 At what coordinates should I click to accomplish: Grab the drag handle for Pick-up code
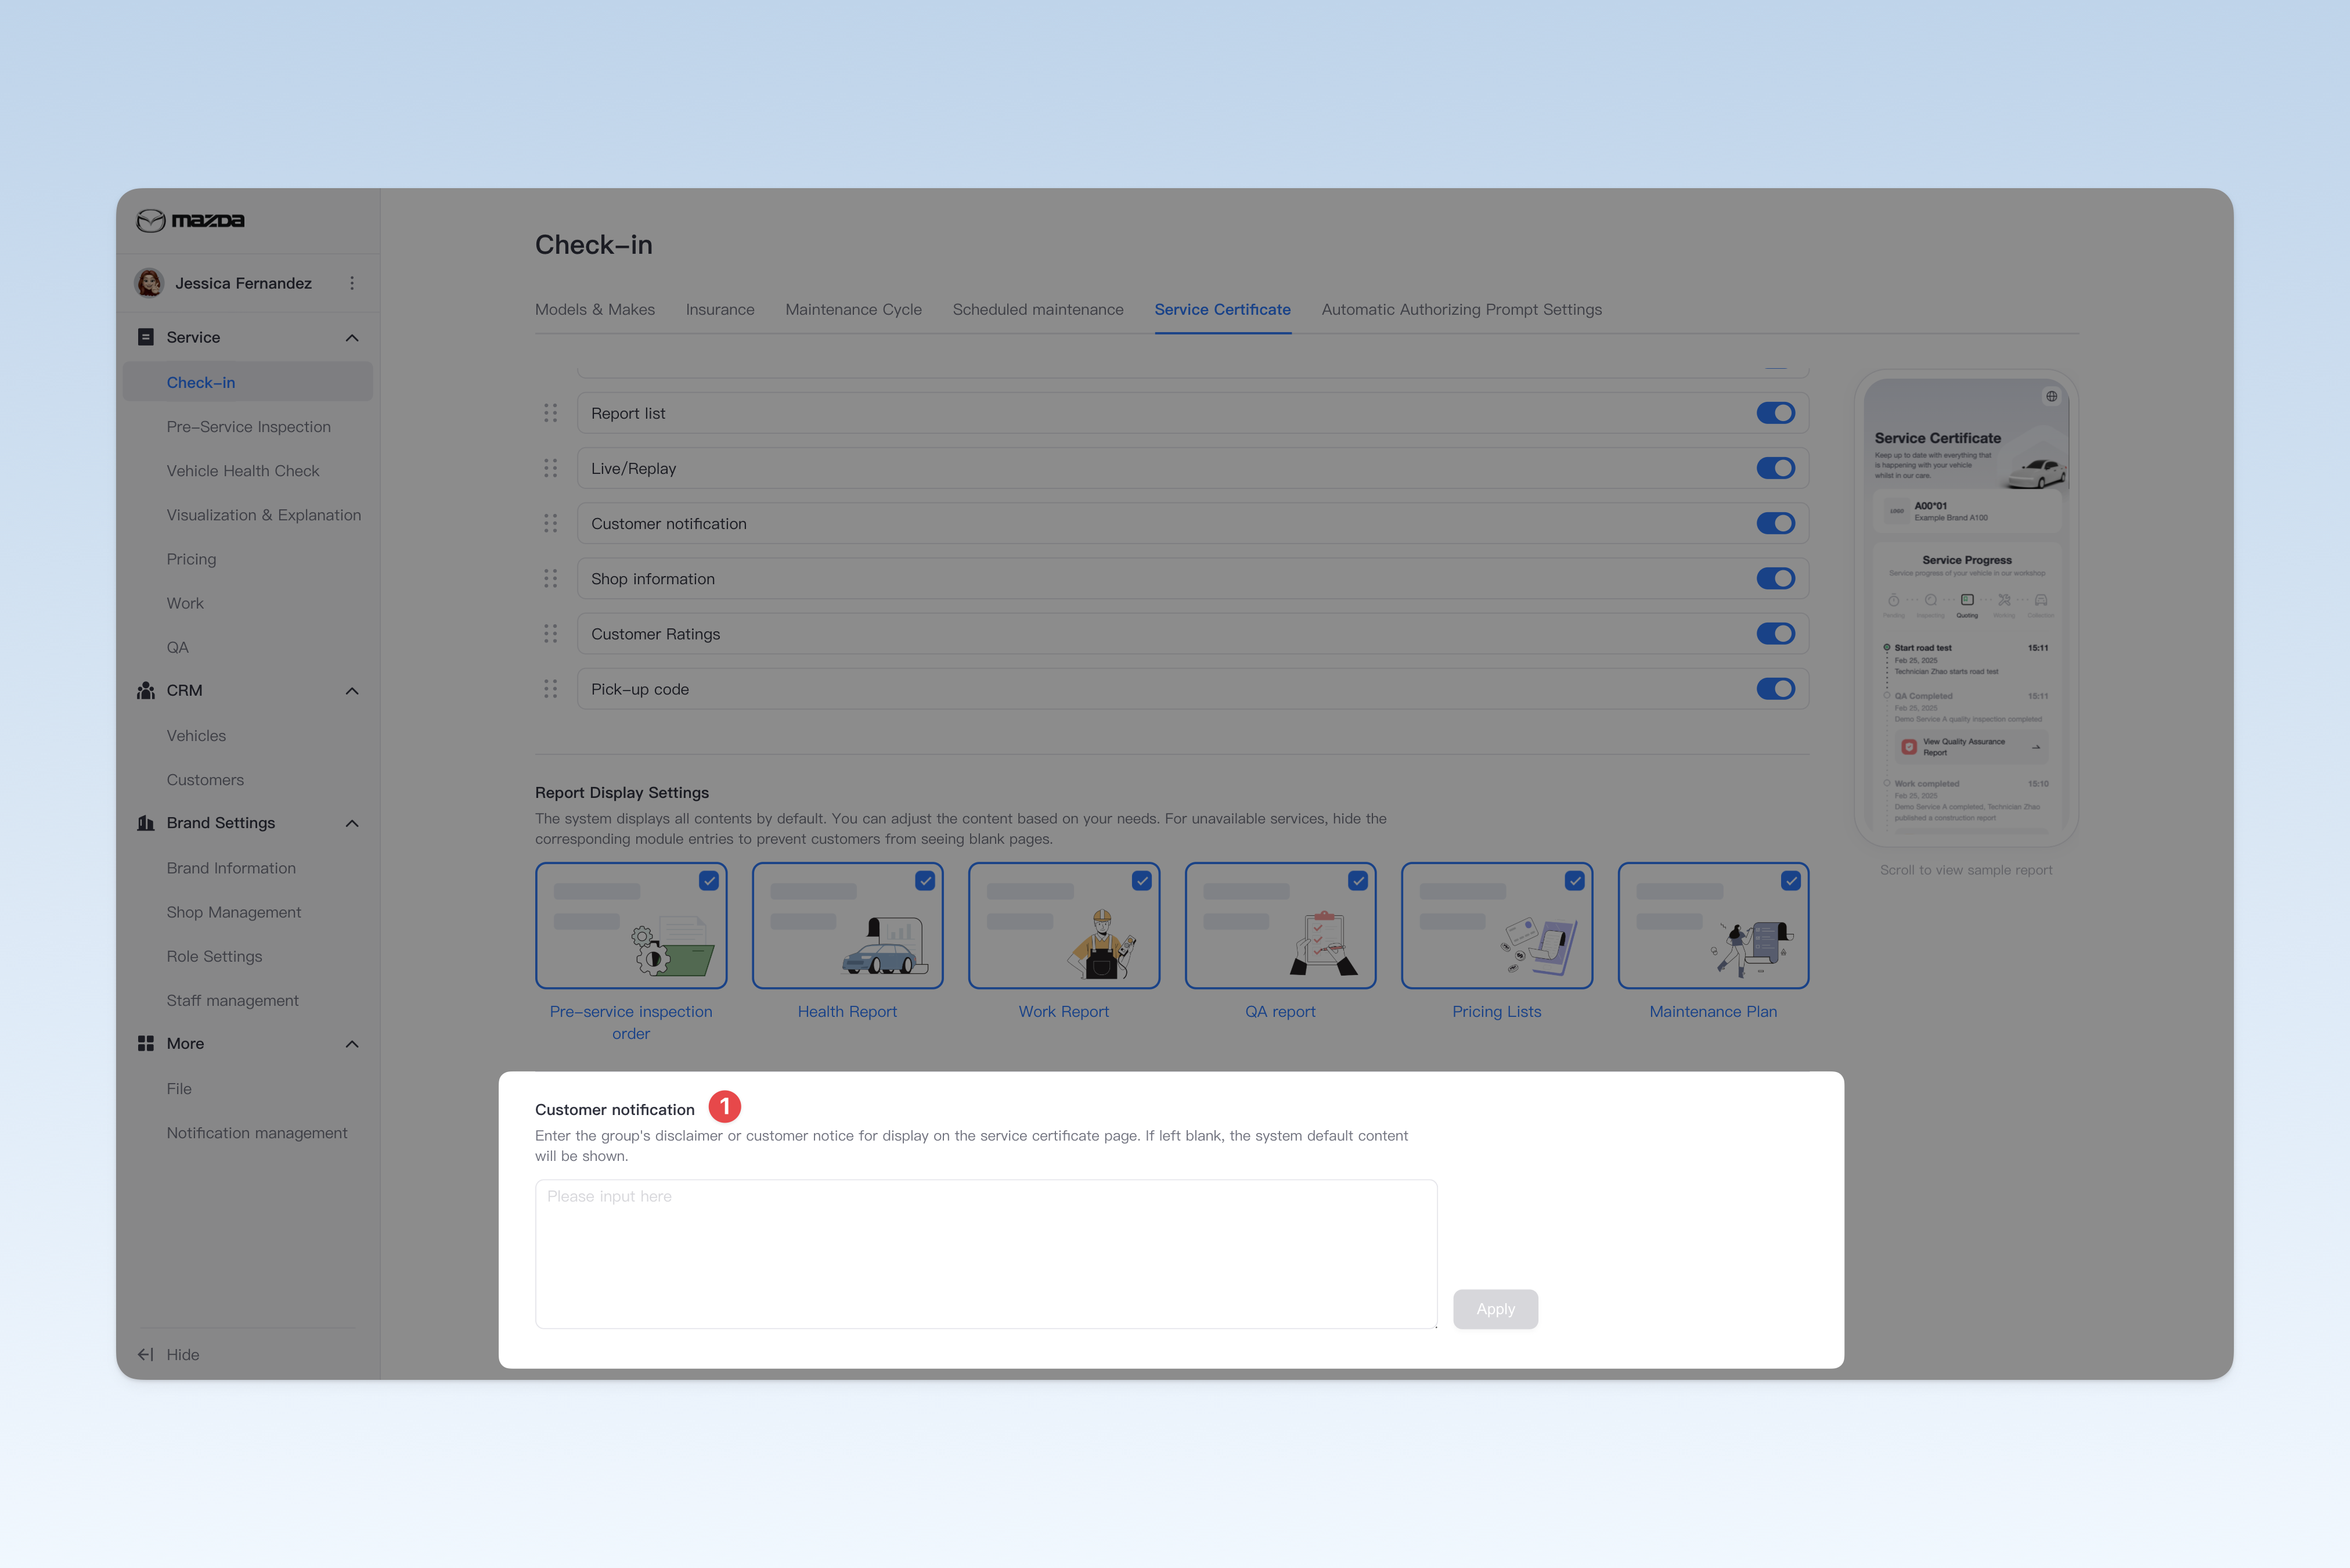point(551,689)
